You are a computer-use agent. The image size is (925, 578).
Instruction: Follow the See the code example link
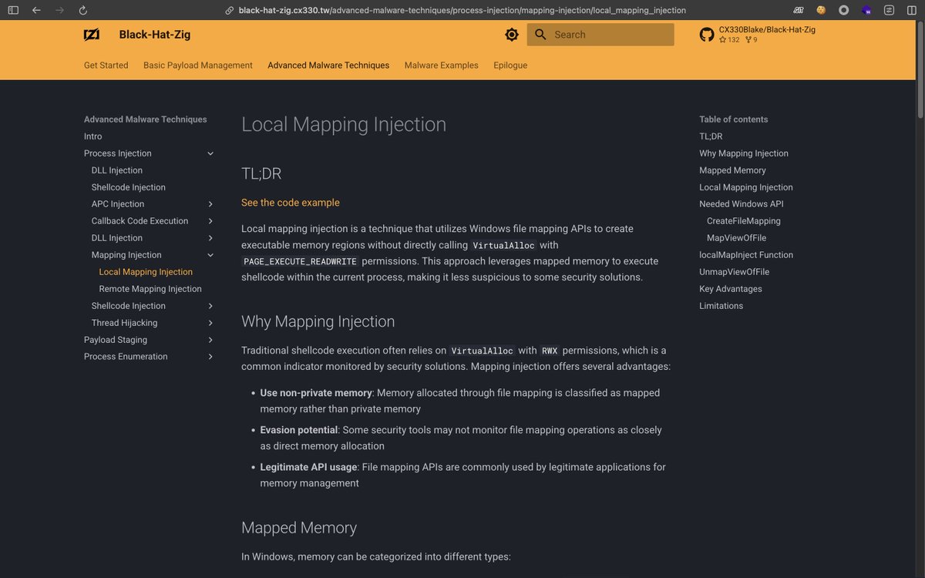291,203
